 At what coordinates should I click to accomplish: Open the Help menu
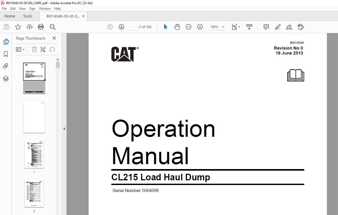pyautogui.click(x=57, y=9)
